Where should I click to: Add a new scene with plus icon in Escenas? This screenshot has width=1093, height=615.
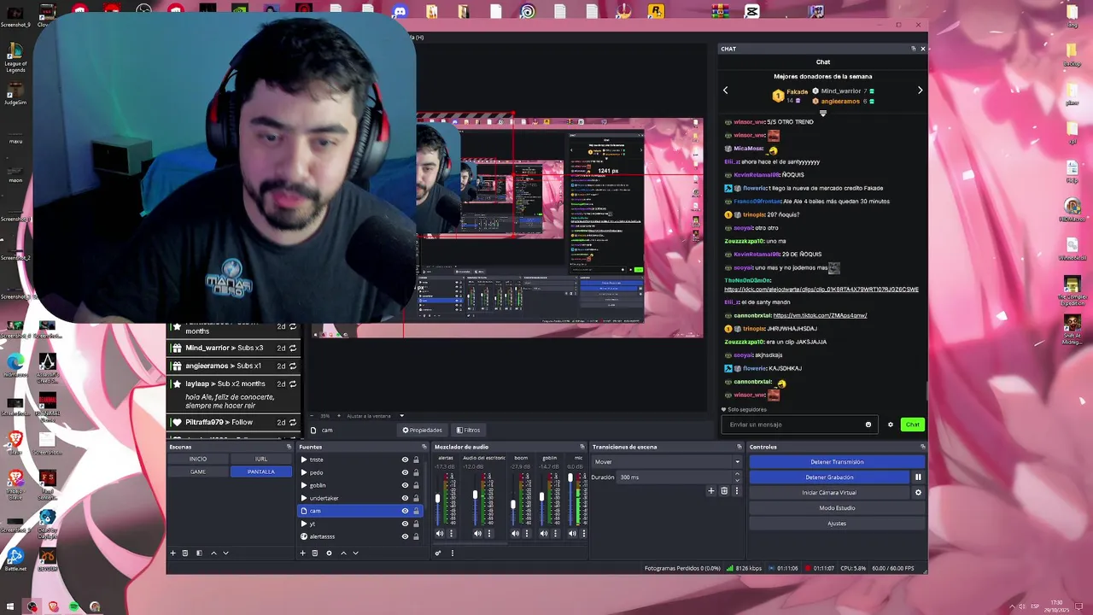(x=172, y=553)
